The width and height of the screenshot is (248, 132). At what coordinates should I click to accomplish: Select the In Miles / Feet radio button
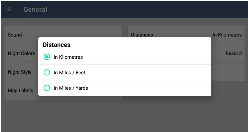(x=47, y=72)
